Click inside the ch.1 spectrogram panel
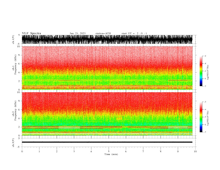Viewport: 220px width, 170px height. tap(107, 68)
